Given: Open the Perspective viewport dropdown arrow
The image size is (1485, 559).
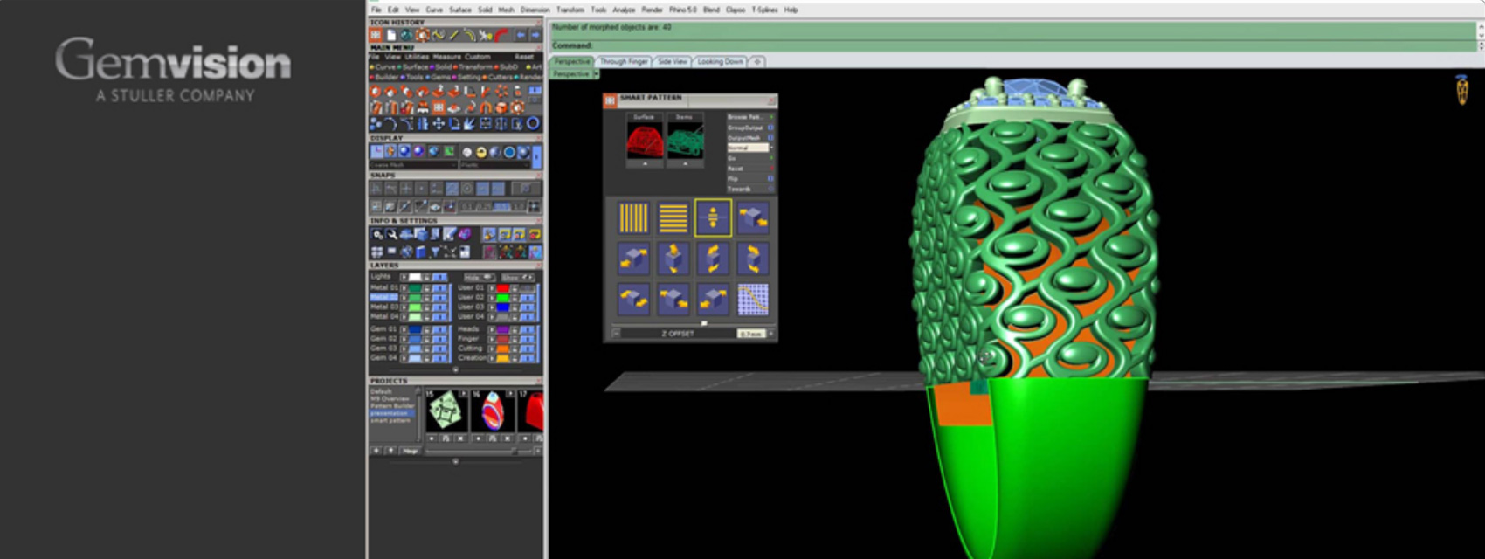Looking at the screenshot, I should coord(597,74).
